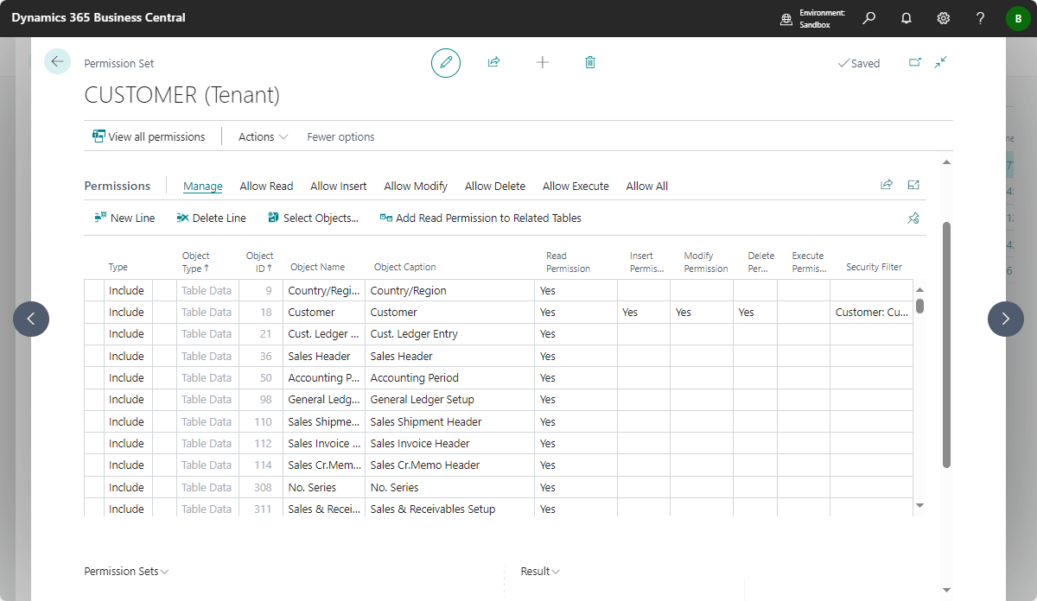The image size is (1037, 601).
Task: Open the Allow Execute menu
Action: [x=576, y=186]
